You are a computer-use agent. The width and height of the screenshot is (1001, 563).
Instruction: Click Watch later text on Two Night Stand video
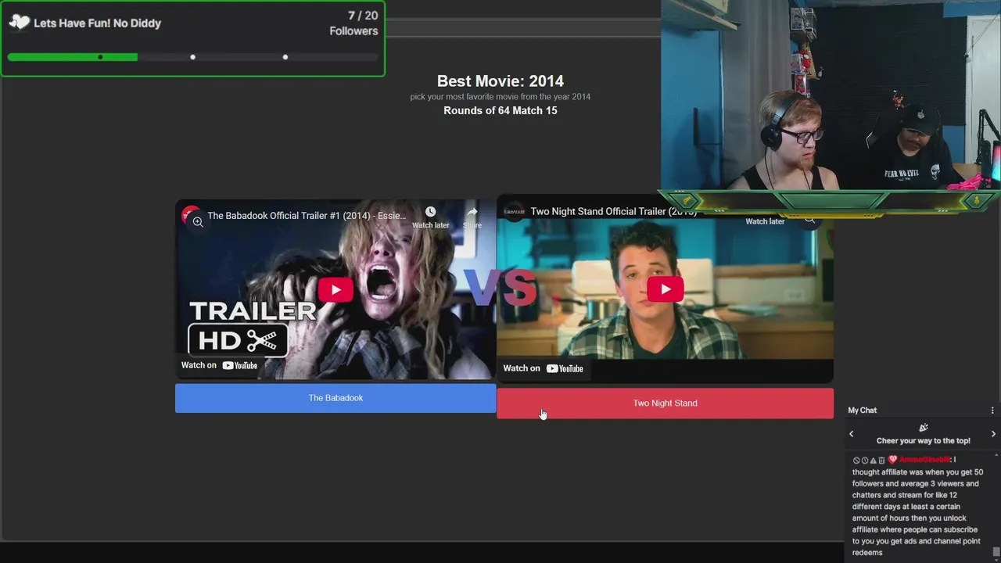click(765, 221)
